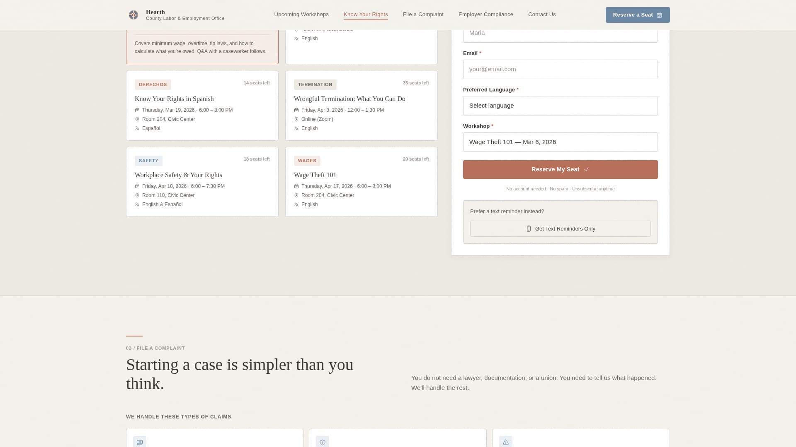Click the SAFETY tag on Workplace Safety card
Viewport: 796px width, 447px height.
(x=148, y=161)
